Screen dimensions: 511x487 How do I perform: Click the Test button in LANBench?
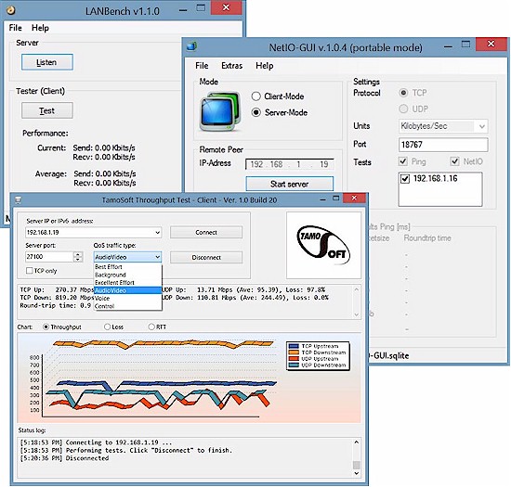(x=47, y=110)
